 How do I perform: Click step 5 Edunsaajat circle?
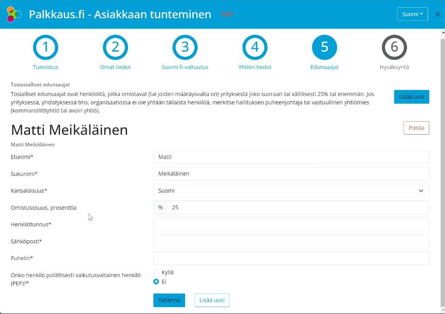point(324,47)
